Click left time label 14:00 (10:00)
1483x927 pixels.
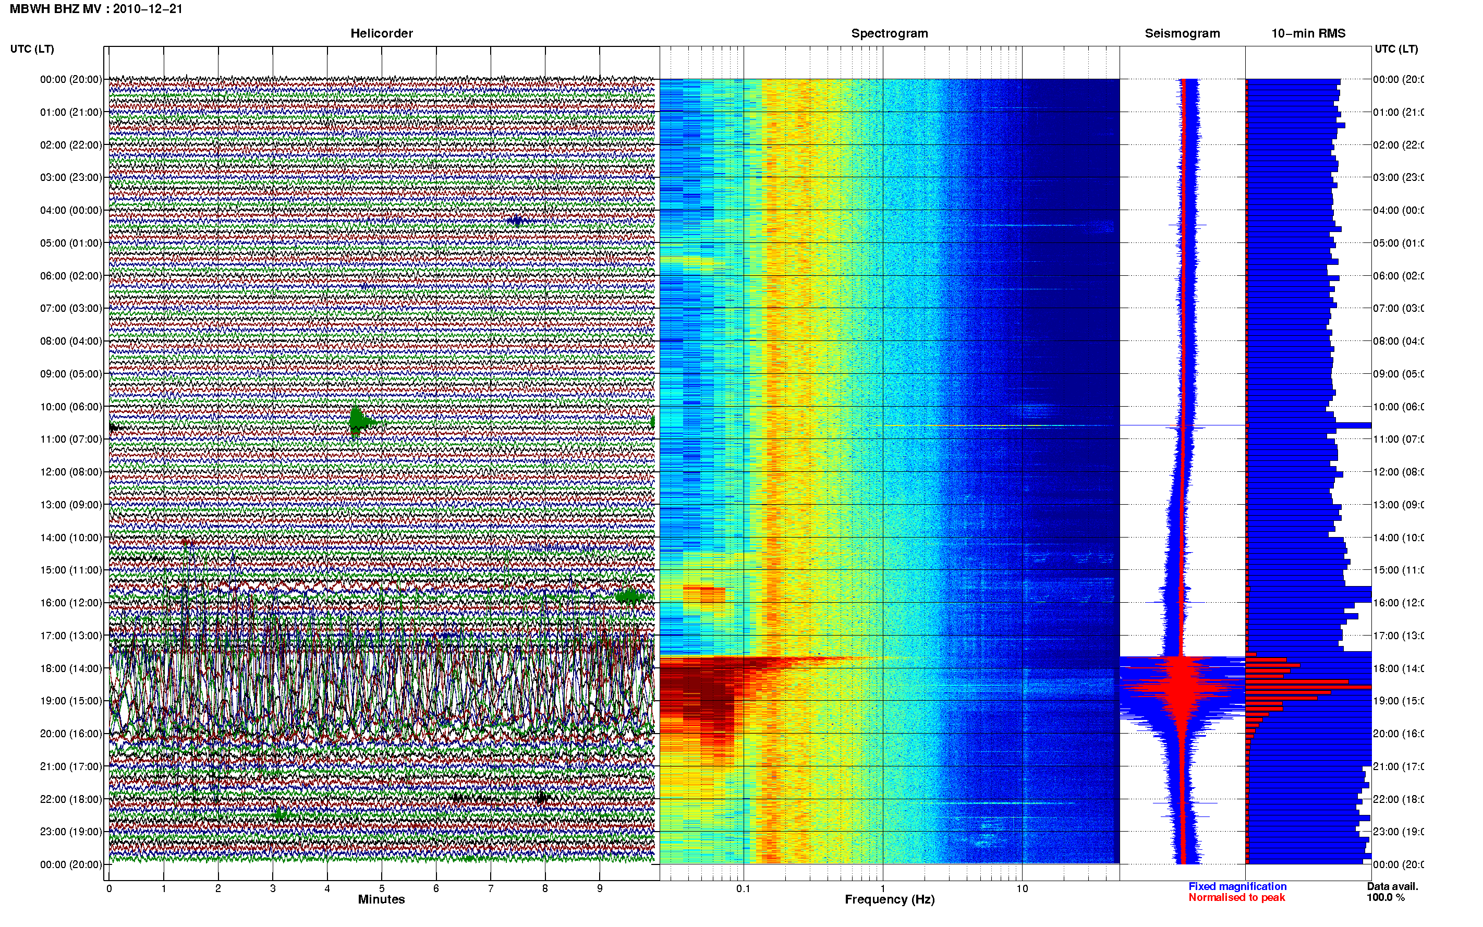pos(71,538)
